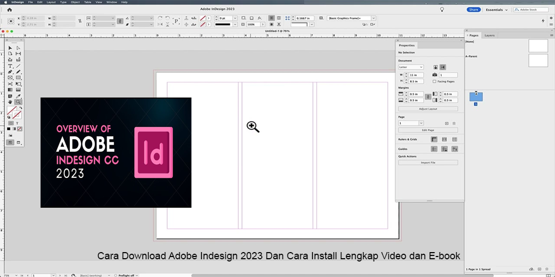Select the Pen tool
The height and width of the screenshot is (277, 555).
click(10, 71)
